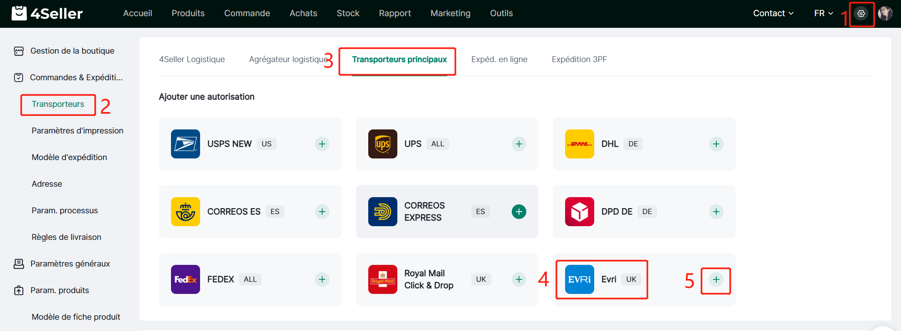
Task: Expand Paramètres généraux section
Action: pyautogui.click(x=70, y=264)
